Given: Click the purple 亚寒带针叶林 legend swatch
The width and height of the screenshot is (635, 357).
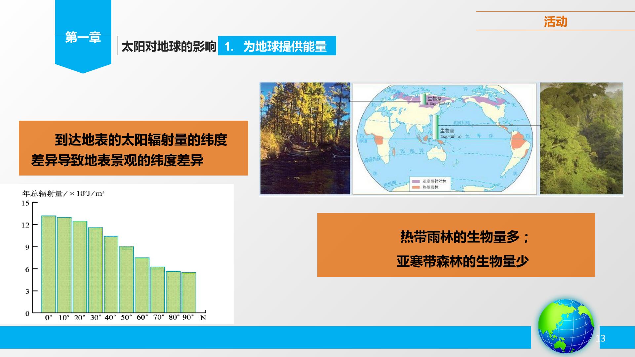Looking at the screenshot, I should 416,181.
